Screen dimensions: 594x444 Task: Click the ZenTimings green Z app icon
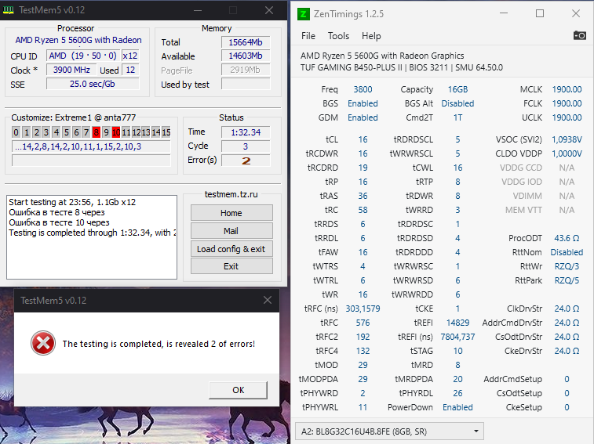pos(303,14)
